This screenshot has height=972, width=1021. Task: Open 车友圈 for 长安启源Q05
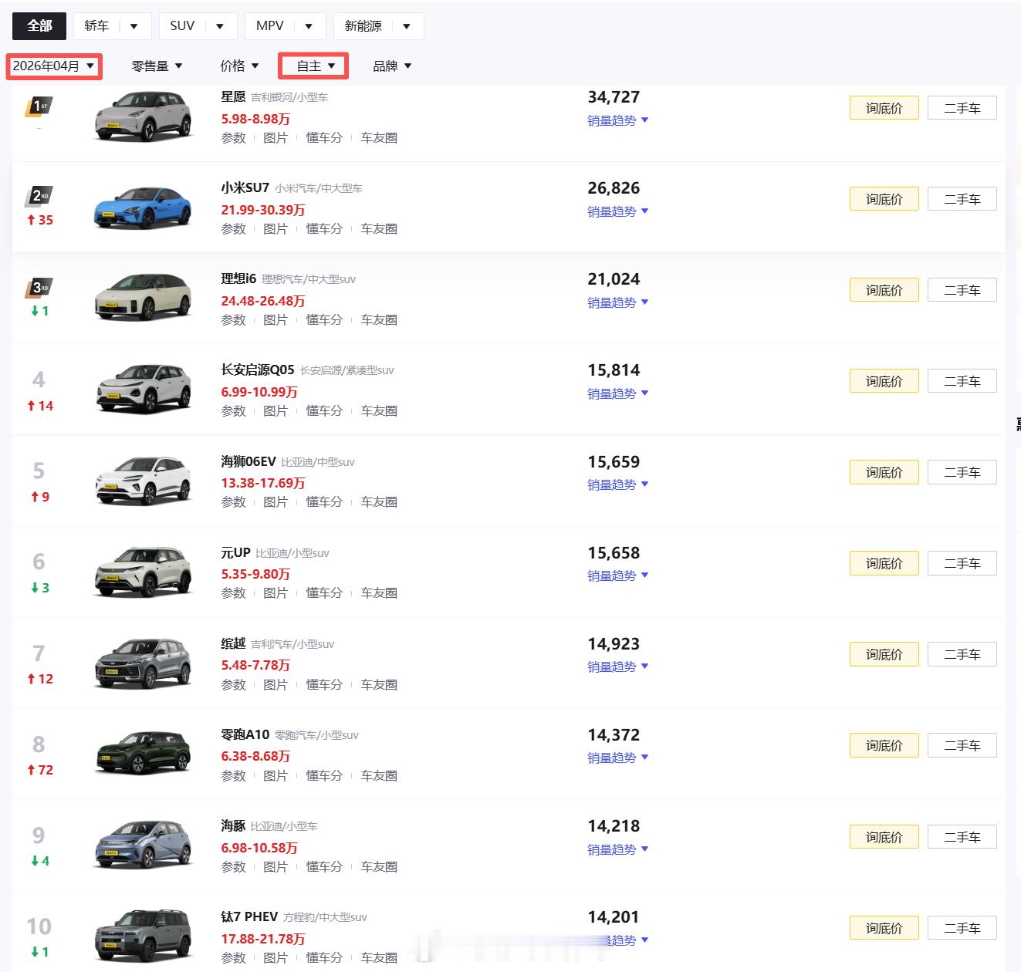pos(379,411)
